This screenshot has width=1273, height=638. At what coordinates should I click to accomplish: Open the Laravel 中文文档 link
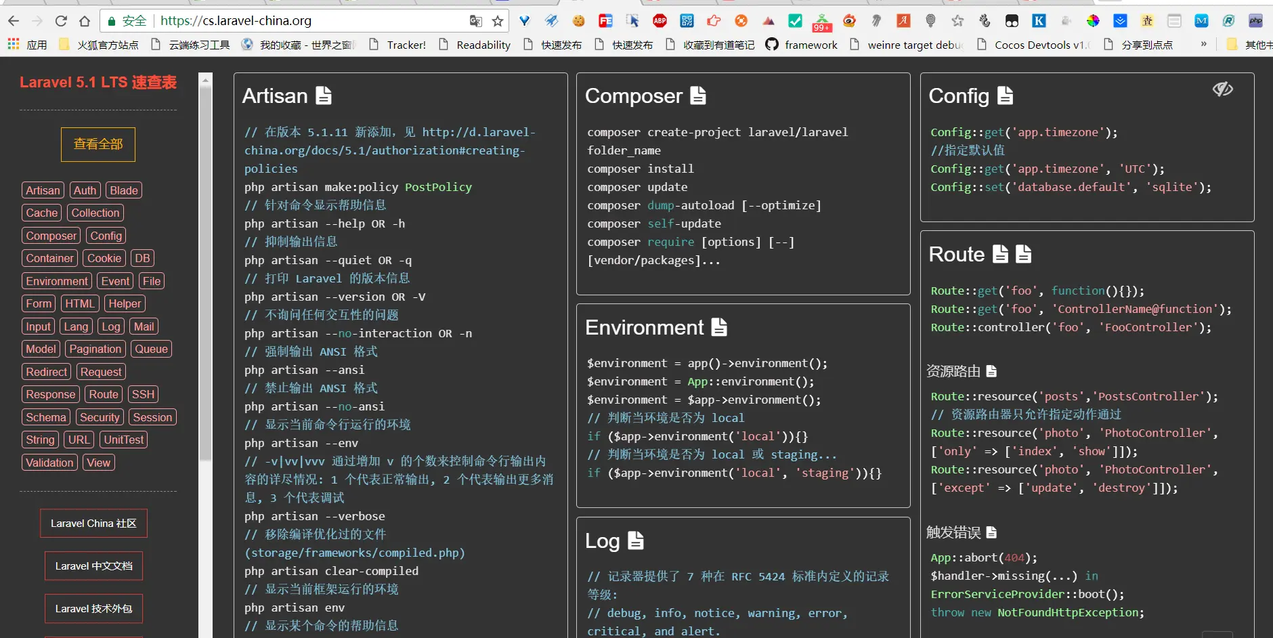click(93, 566)
